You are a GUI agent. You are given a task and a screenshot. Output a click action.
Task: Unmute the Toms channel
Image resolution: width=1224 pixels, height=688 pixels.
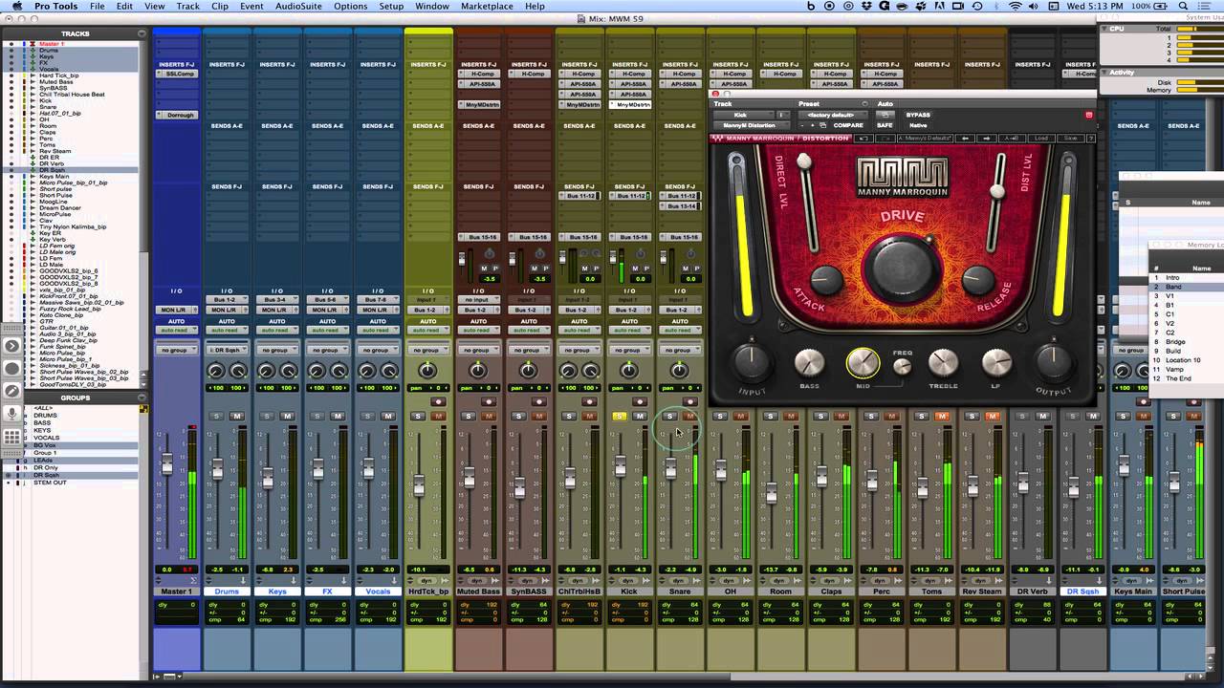pyautogui.click(x=942, y=417)
